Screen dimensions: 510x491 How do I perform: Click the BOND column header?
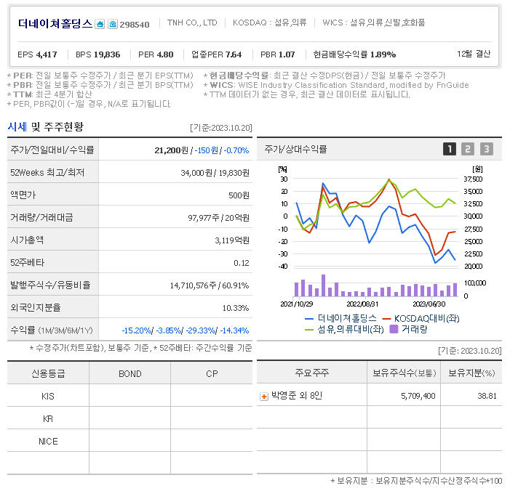[x=130, y=373]
